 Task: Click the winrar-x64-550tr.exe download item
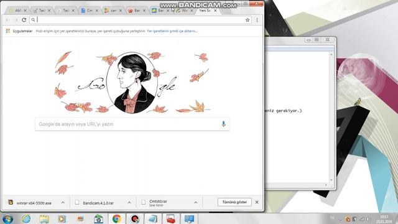point(34,203)
